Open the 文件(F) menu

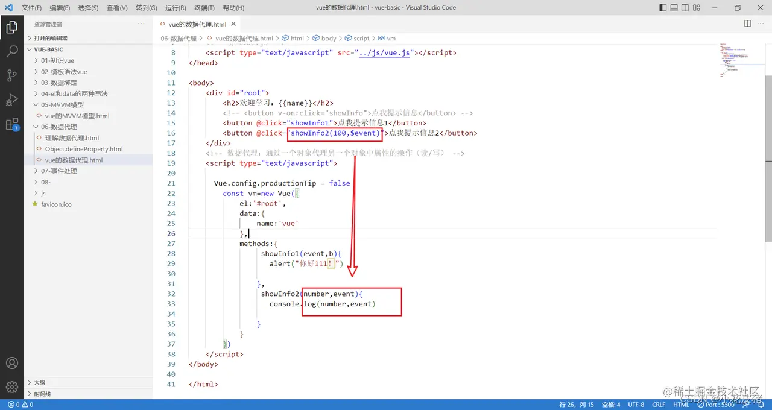click(x=31, y=8)
